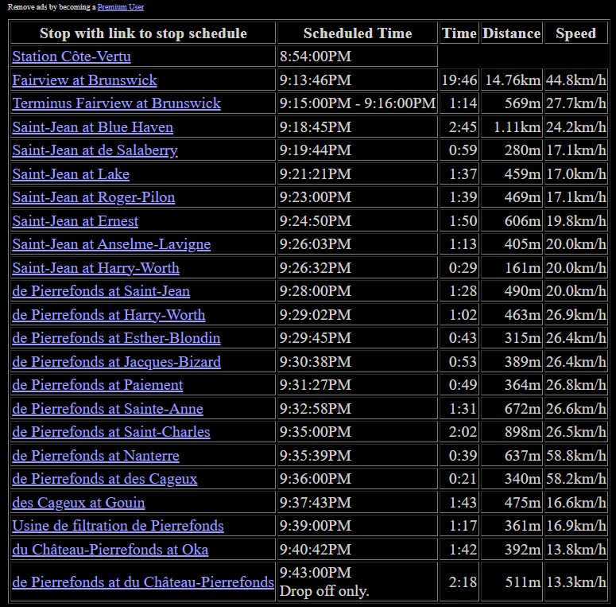View Saint-Jean at Lake stop schedule
The height and width of the screenshot is (607, 616).
tap(71, 174)
